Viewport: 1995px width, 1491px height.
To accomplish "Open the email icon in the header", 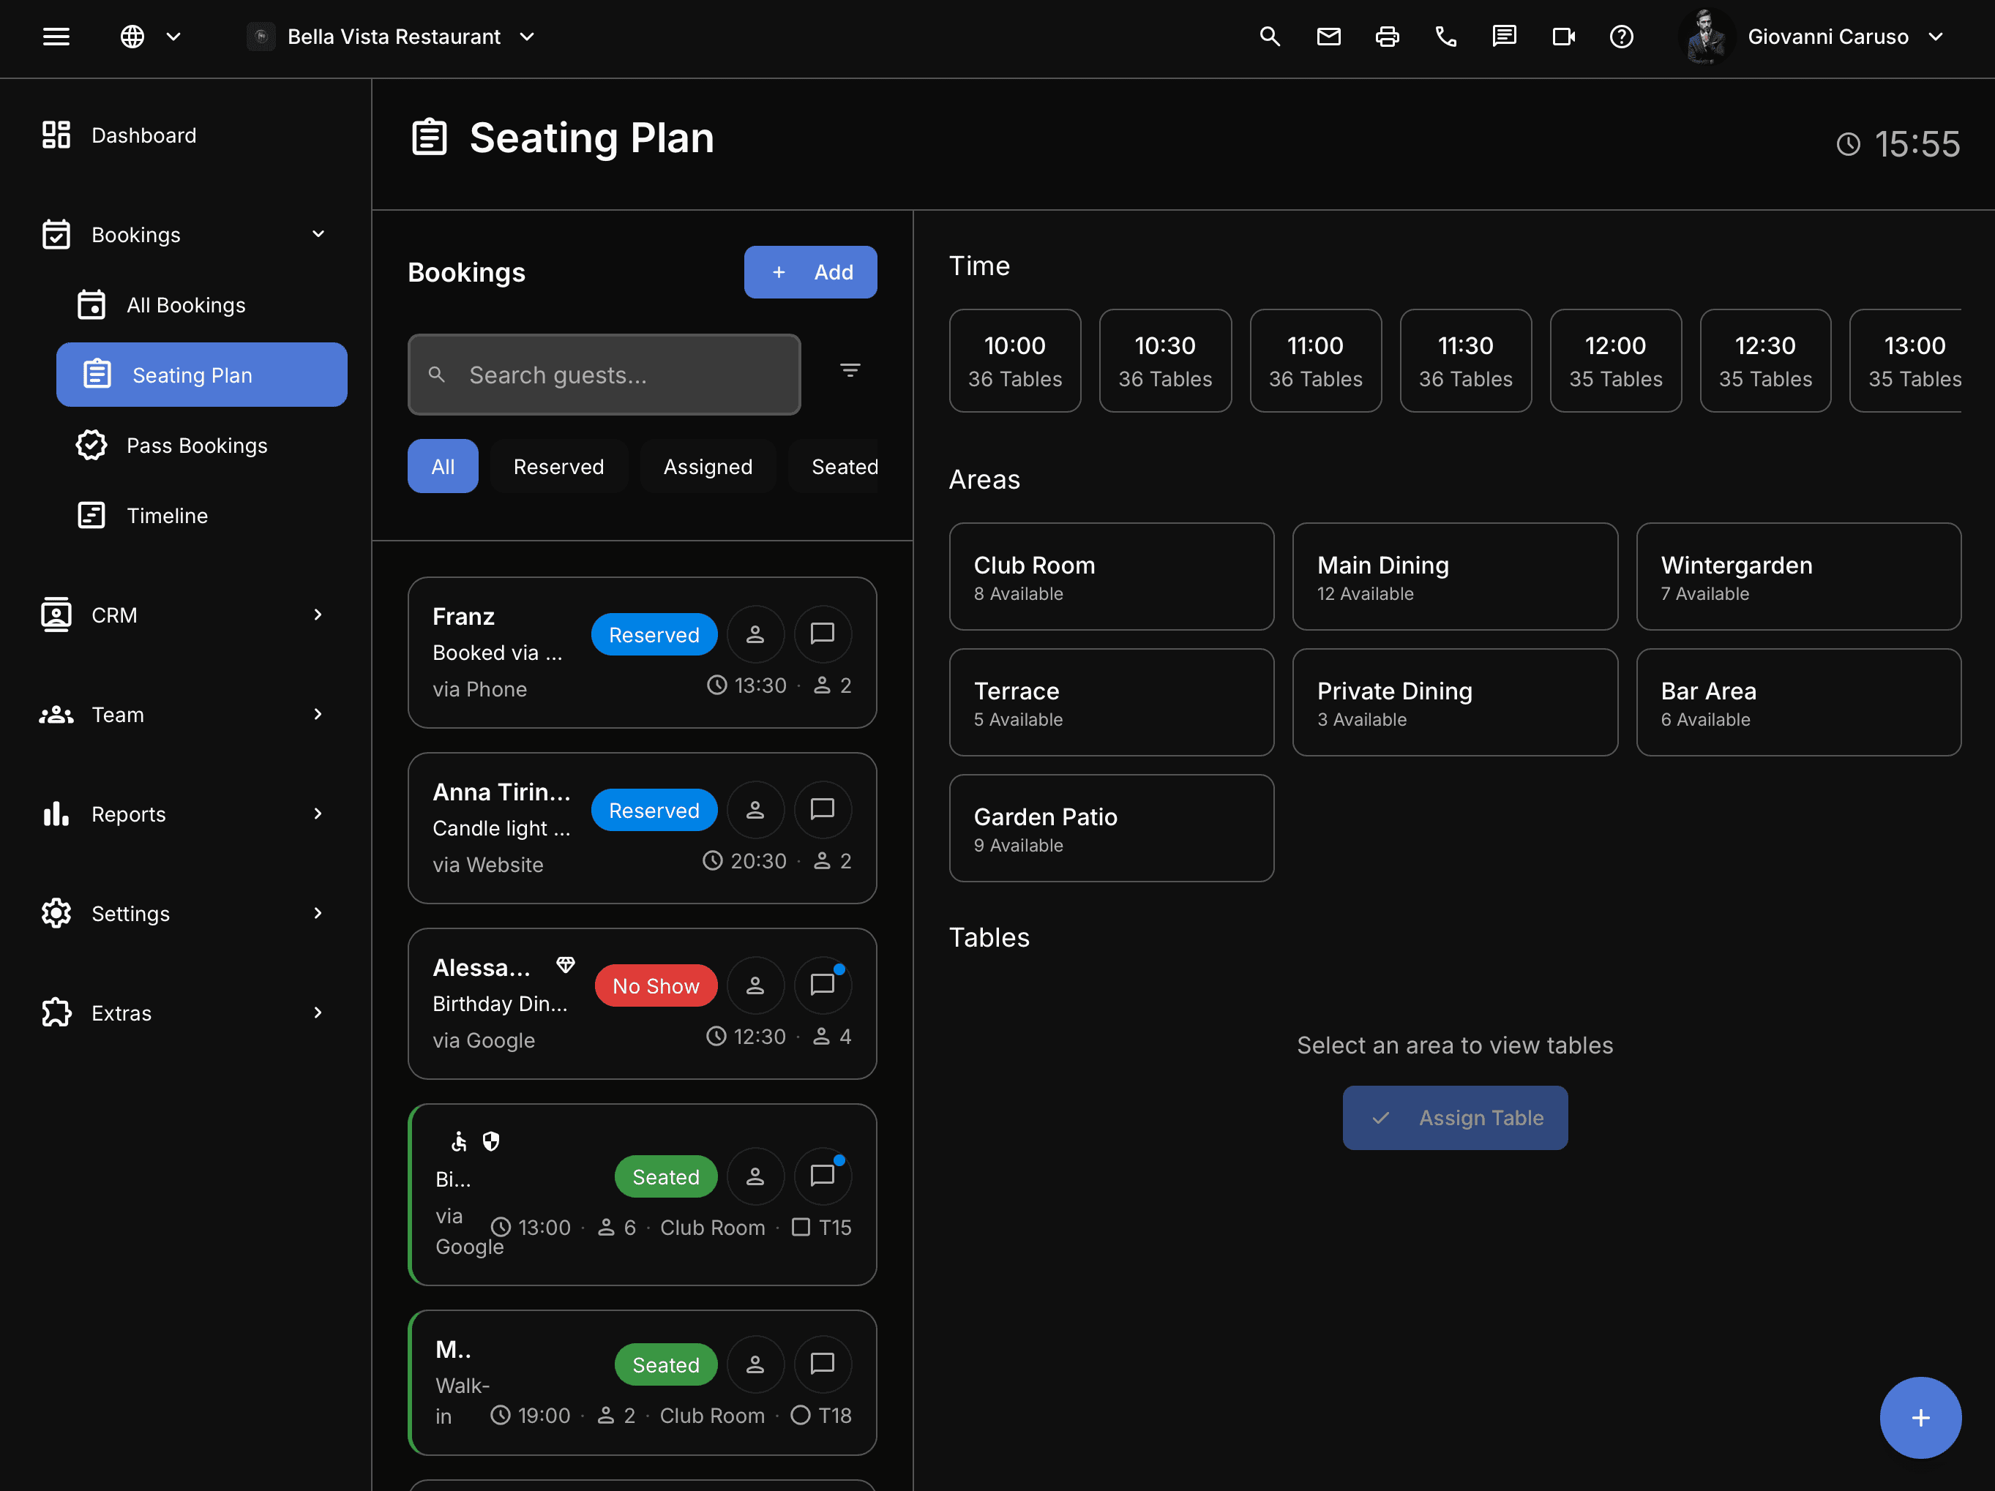I will click(1328, 37).
